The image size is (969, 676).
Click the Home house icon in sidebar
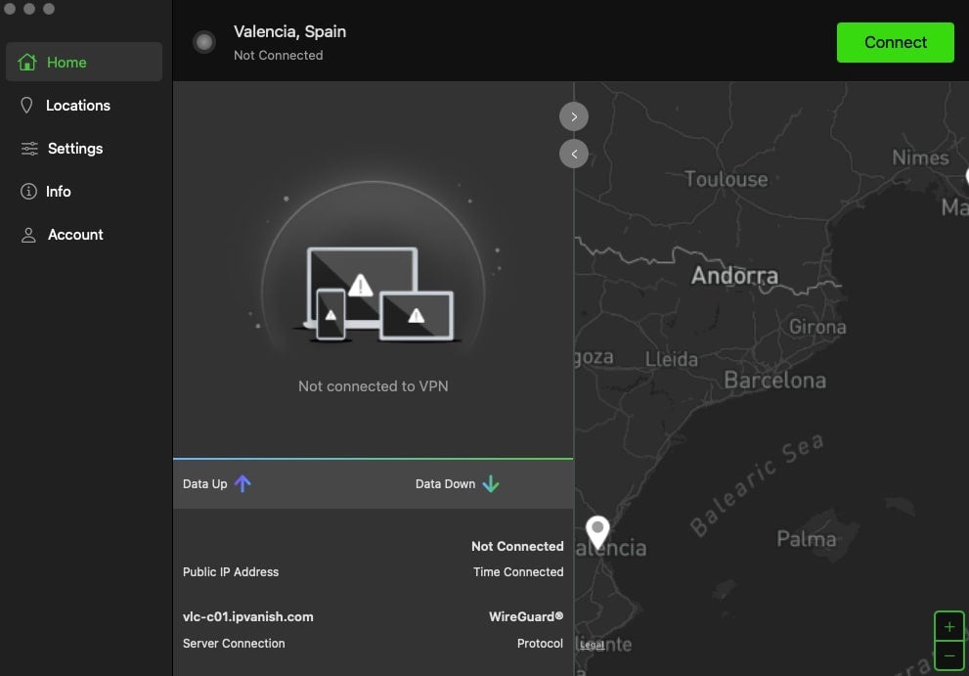tap(28, 63)
